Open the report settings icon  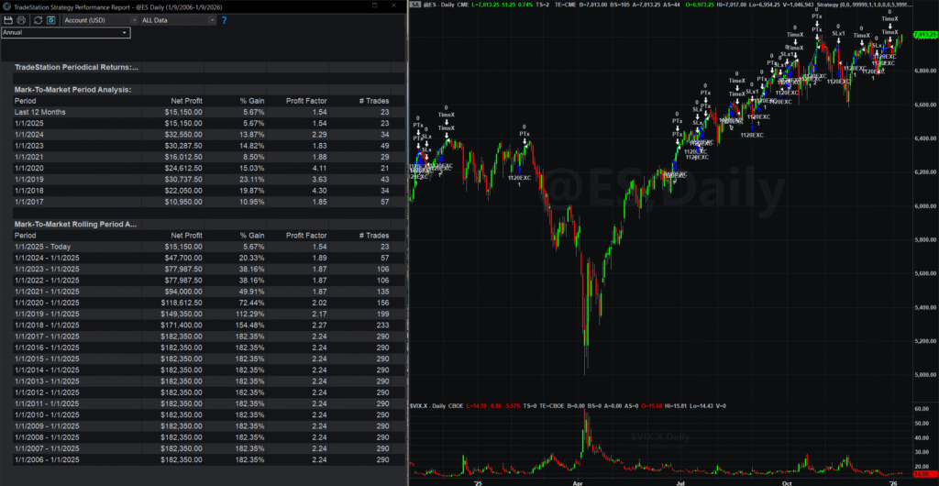click(51, 19)
